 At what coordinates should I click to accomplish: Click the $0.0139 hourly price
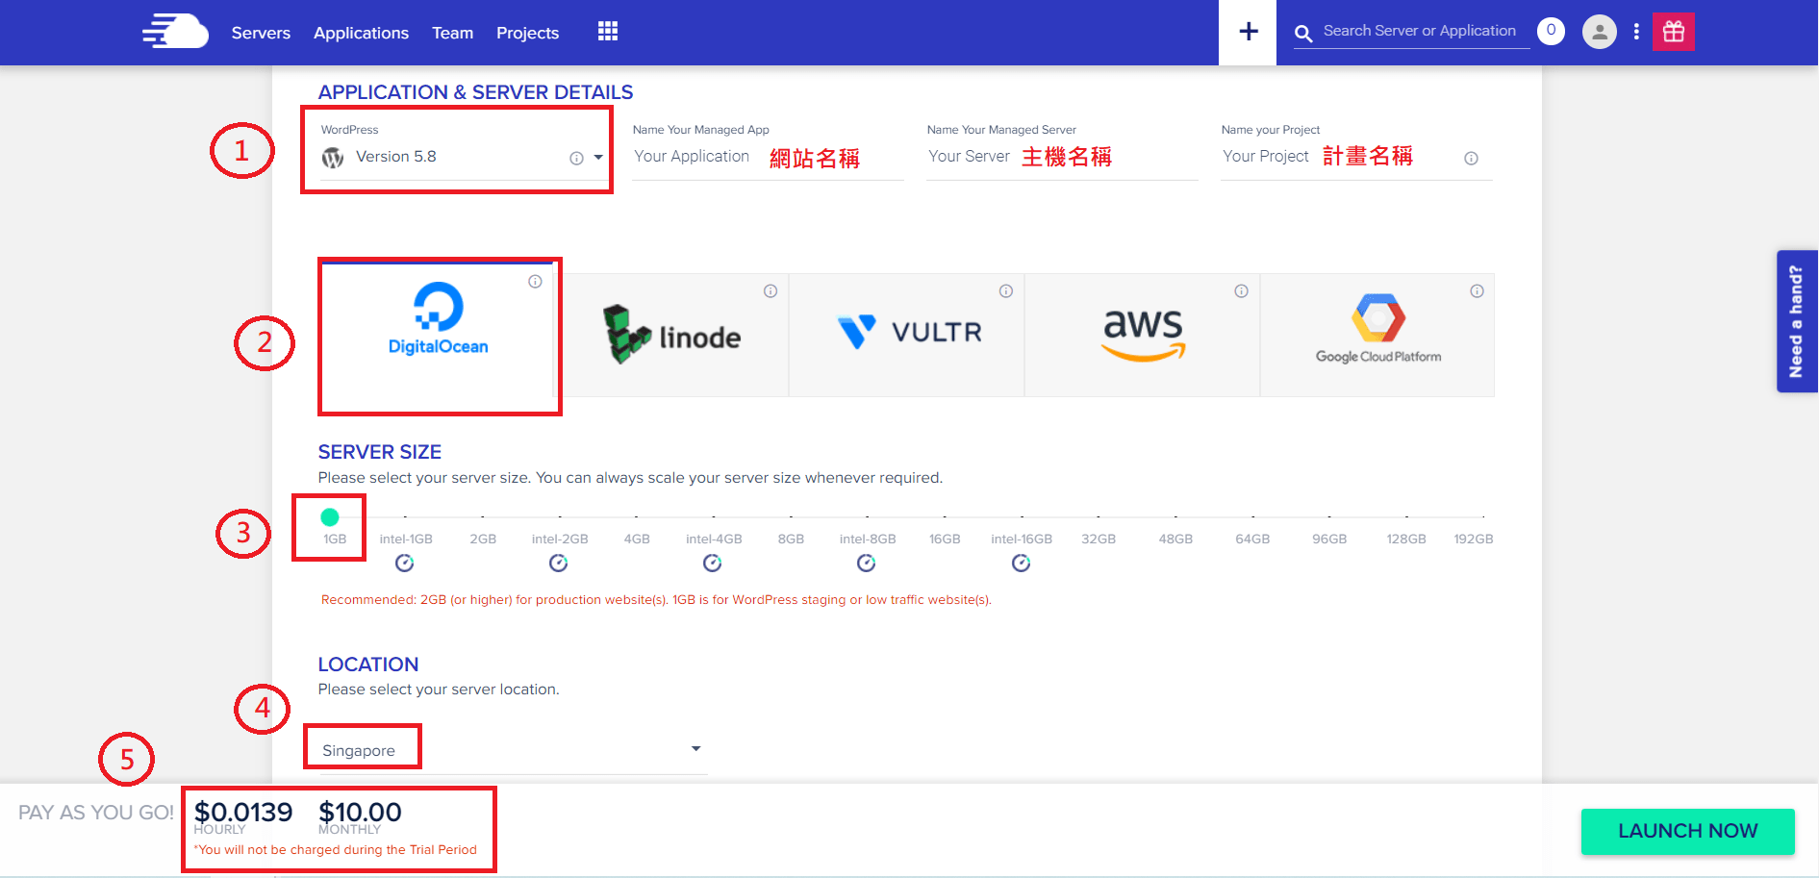[x=243, y=813]
